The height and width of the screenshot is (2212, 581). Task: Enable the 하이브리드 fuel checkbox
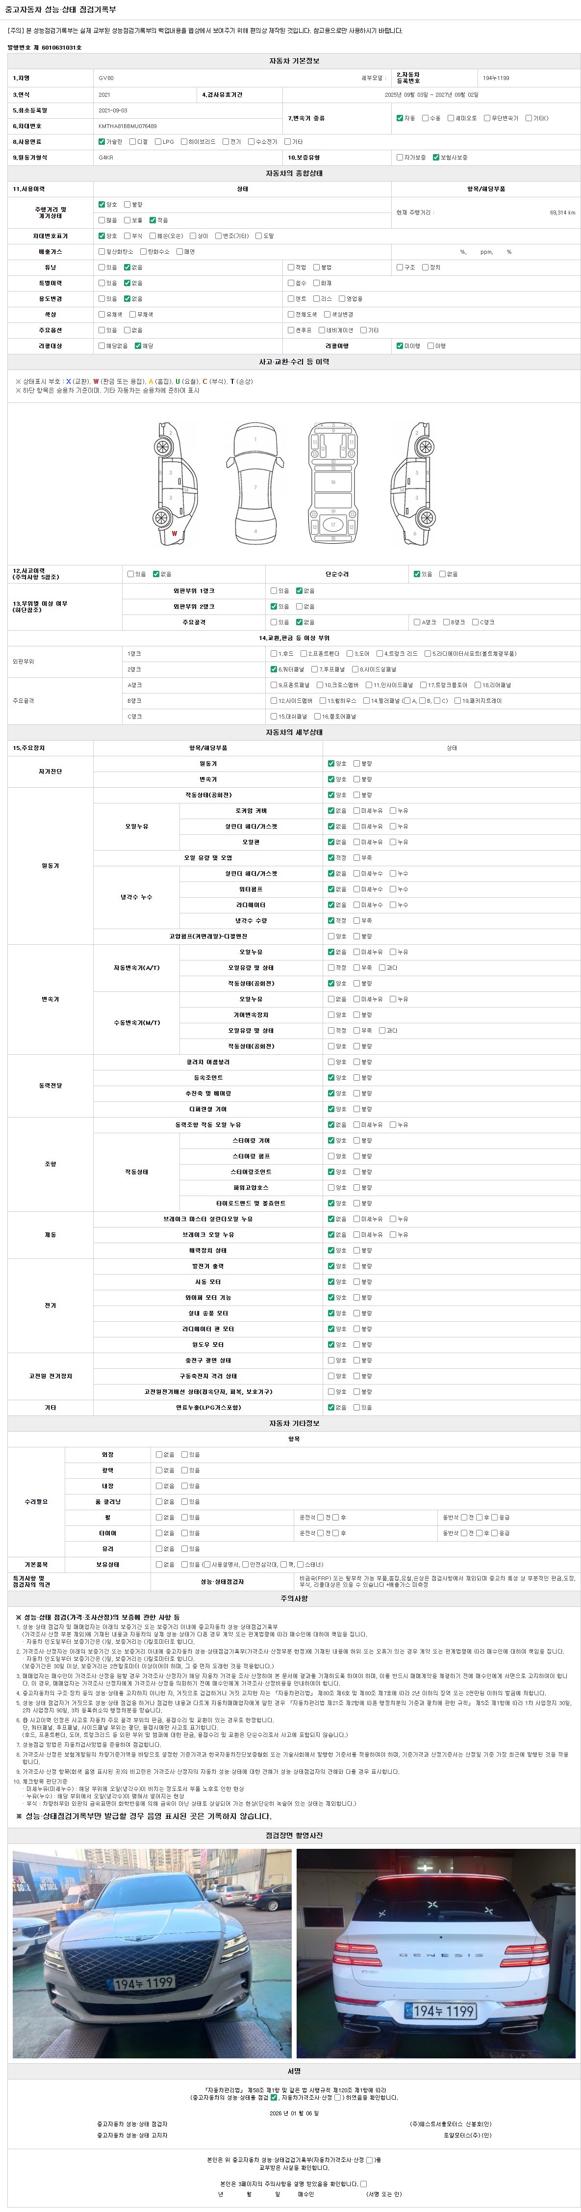(184, 142)
